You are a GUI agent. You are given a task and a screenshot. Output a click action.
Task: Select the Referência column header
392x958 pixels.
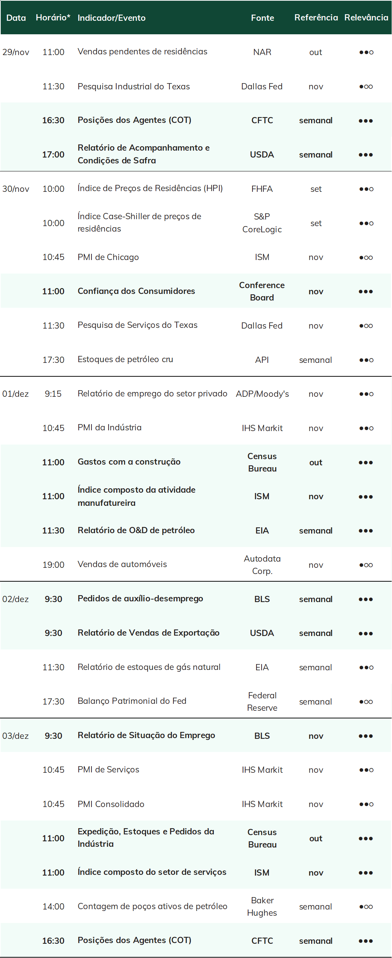(316, 18)
